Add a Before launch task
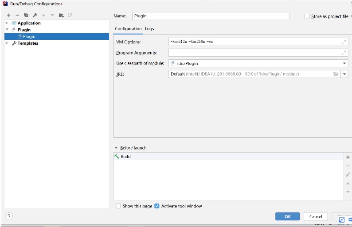This screenshot has height=227, width=352. [x=348, y=157]
